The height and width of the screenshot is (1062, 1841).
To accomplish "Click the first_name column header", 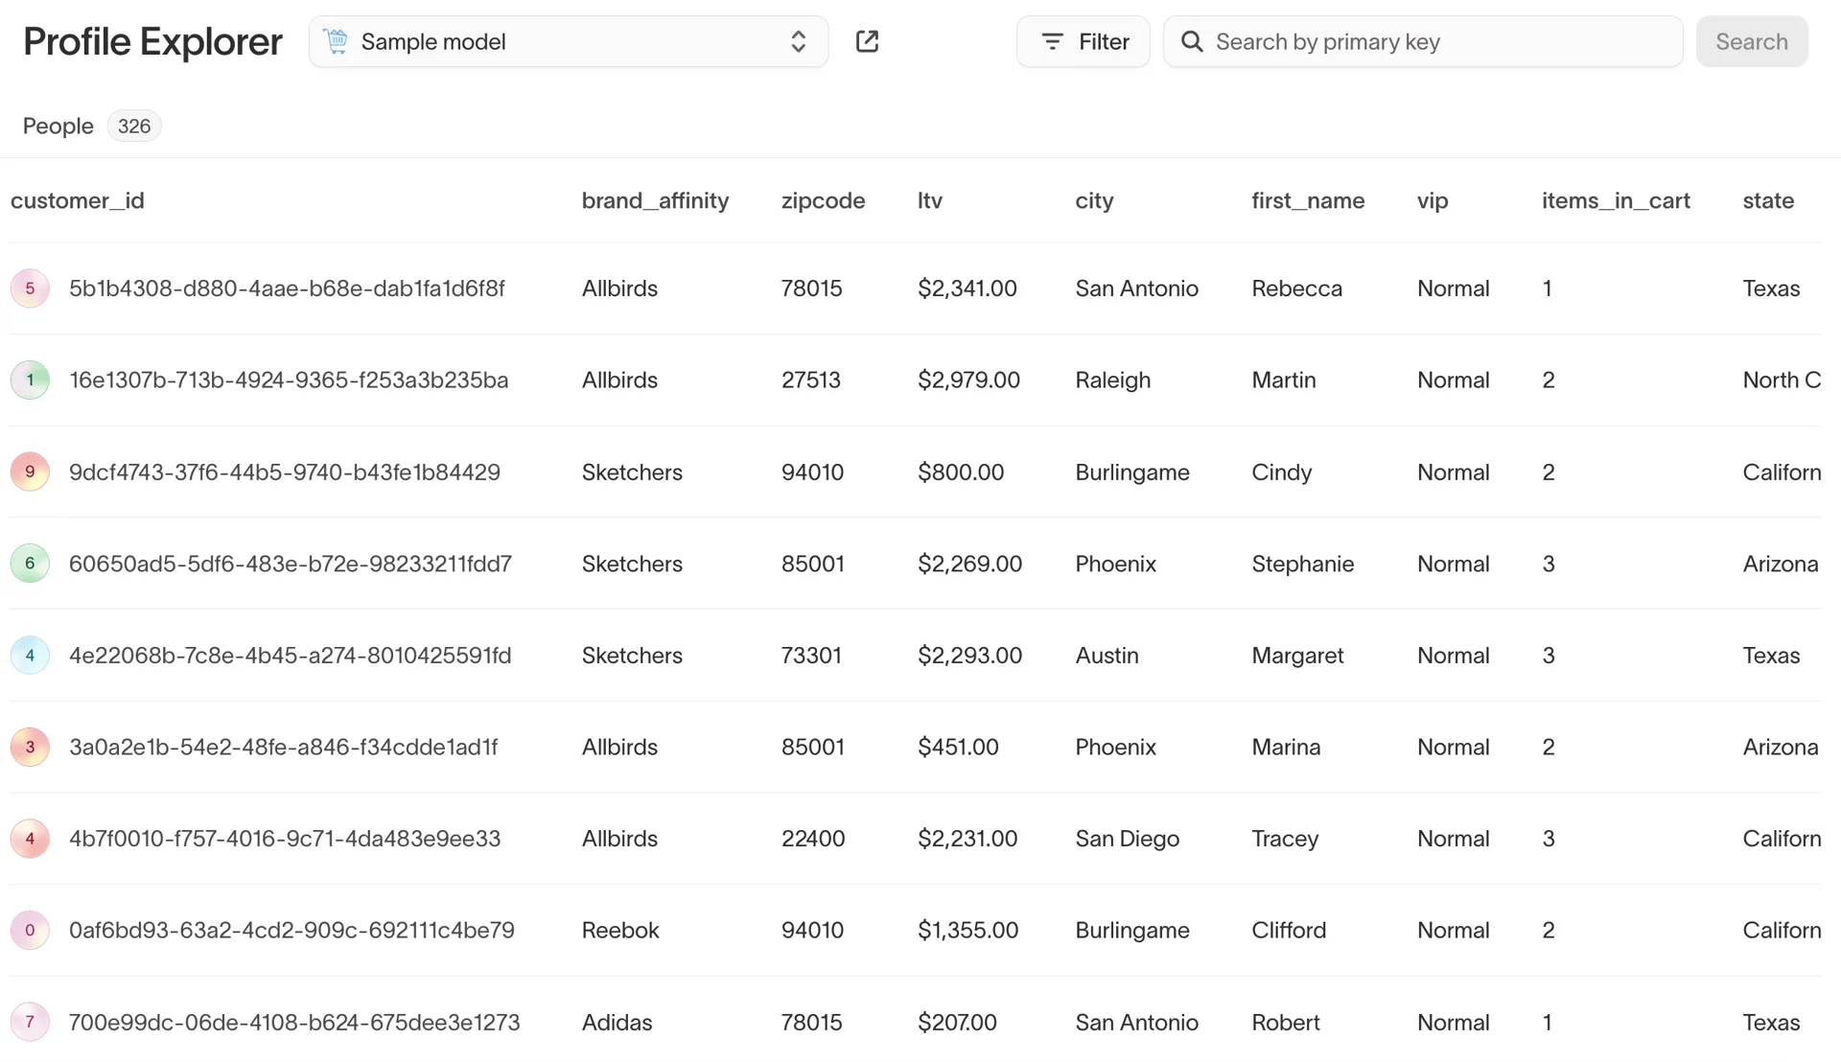I will pyautogui.click(x=1308, y=200).
